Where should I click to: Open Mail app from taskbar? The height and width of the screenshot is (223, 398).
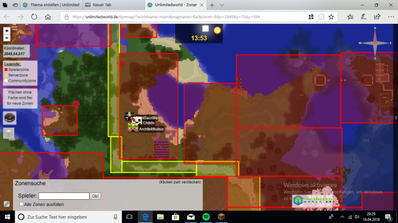tap(191, 217)
